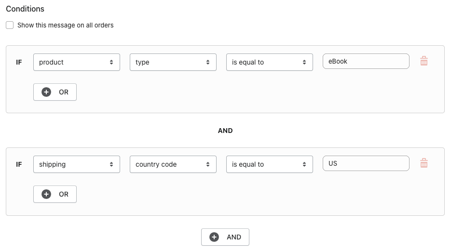Click the AND separator between condition groups
Viewport: 451px width, 251px height.
click(225, 131)
